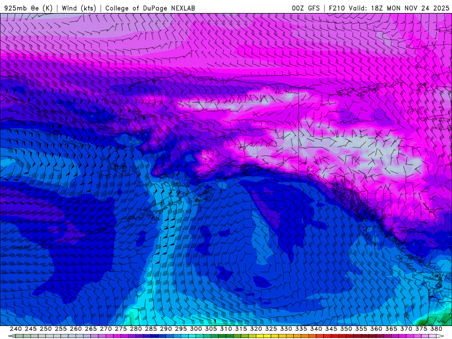Click the 'F210 Valid: 18Z MON NOV 24 2025' label
This screenshot has height=339, width=452.
coord(389,8)
